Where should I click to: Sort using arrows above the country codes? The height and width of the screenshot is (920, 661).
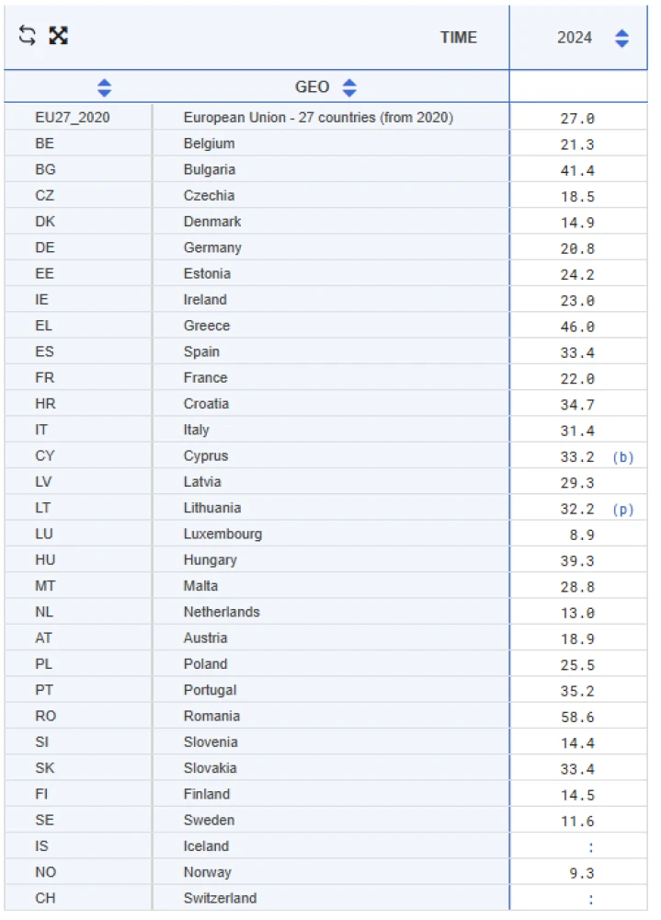point(104,87)
